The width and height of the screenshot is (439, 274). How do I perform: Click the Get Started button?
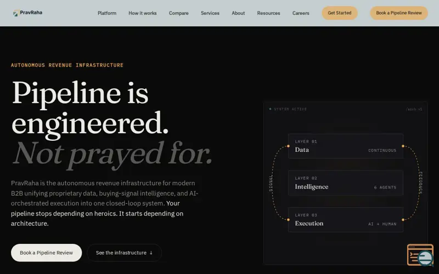point(340,13)
